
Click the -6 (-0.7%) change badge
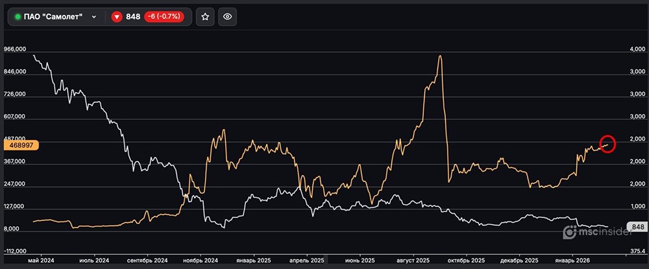tap(164, 17)
